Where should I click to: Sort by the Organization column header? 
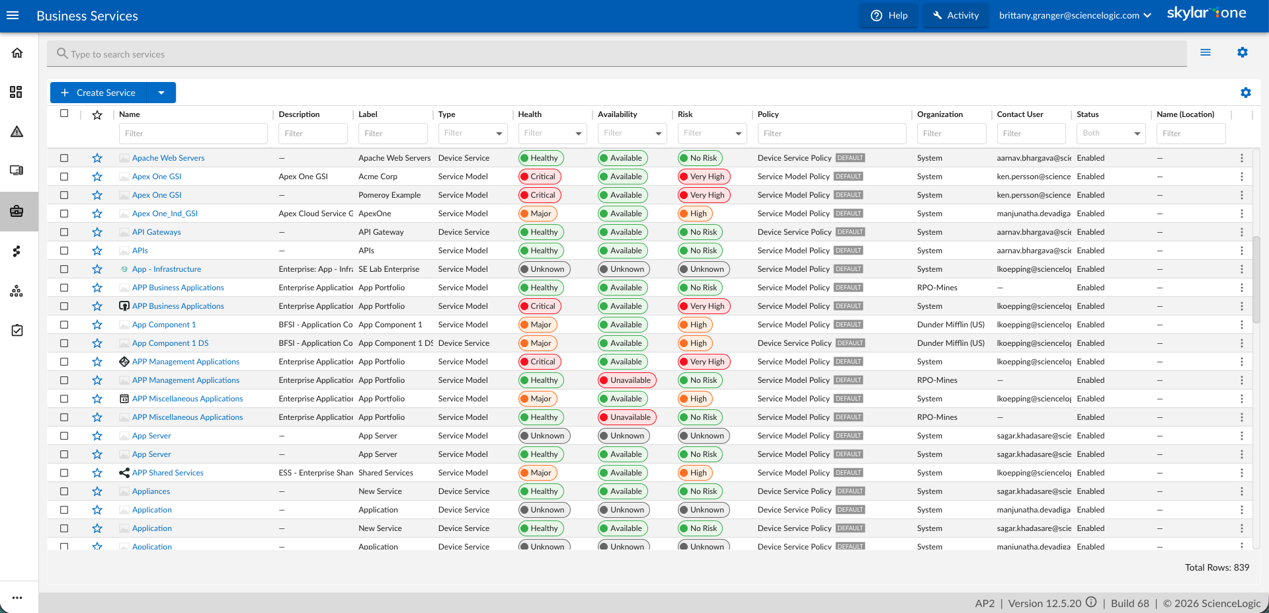[940, 114]
